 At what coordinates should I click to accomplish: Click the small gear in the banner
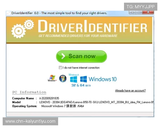pyautogui.click(x=29, y=25)
